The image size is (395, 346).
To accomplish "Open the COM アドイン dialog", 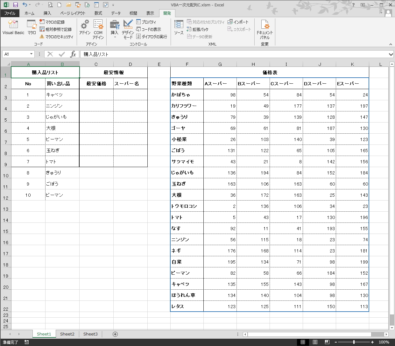I will [98, 29].
